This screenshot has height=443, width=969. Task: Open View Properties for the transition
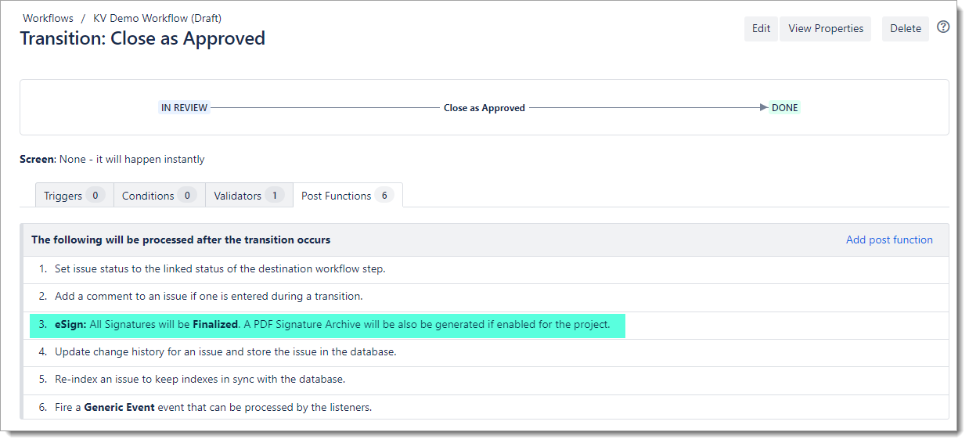pyautogui.click(x=825, y=29)
